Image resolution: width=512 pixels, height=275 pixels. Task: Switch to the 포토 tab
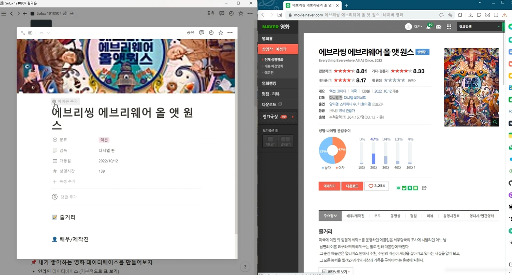point(377,216)
